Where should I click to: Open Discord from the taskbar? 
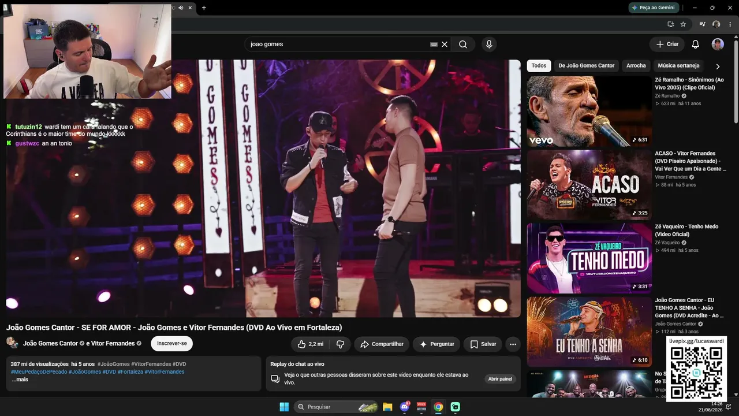405,407
